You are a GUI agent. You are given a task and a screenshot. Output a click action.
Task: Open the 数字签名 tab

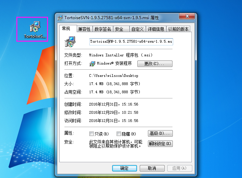tap(103, 29)
